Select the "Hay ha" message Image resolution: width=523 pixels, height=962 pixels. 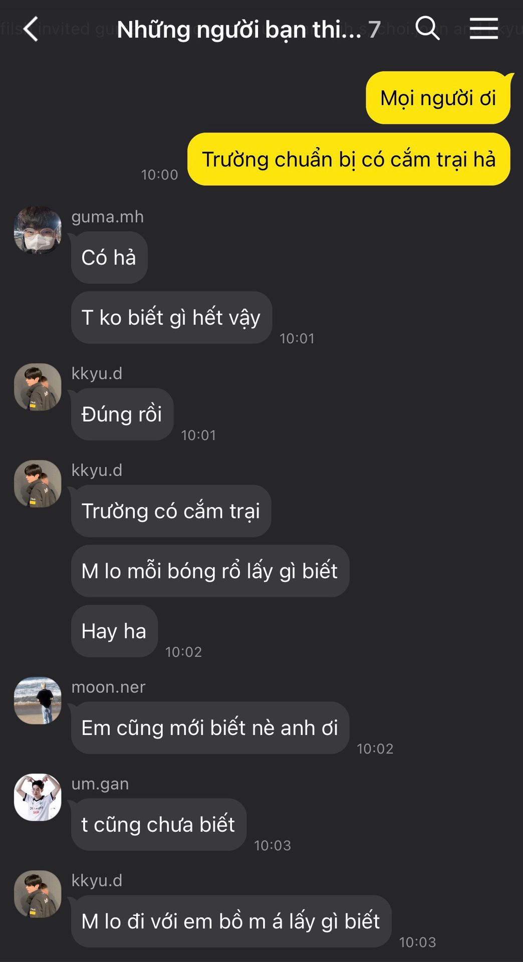click(x=114, y=631)
